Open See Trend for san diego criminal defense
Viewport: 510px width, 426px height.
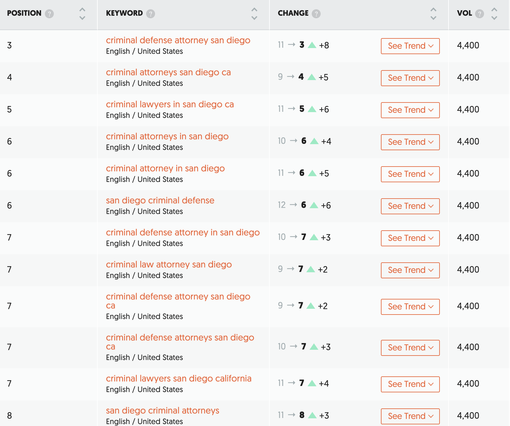[410, 206]
